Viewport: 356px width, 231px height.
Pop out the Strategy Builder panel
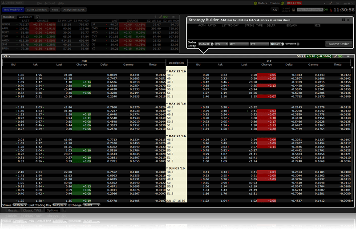(343, 20)
